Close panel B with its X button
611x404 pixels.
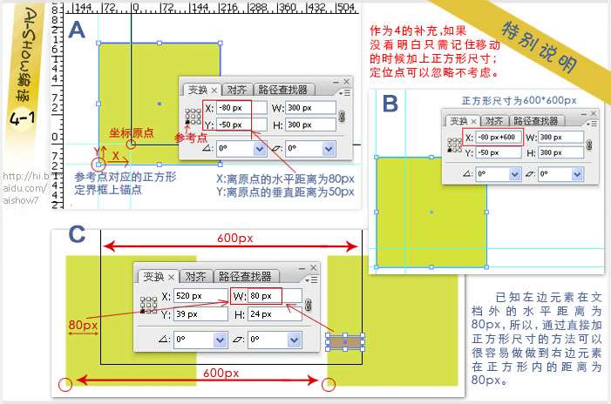pos(594,114)
